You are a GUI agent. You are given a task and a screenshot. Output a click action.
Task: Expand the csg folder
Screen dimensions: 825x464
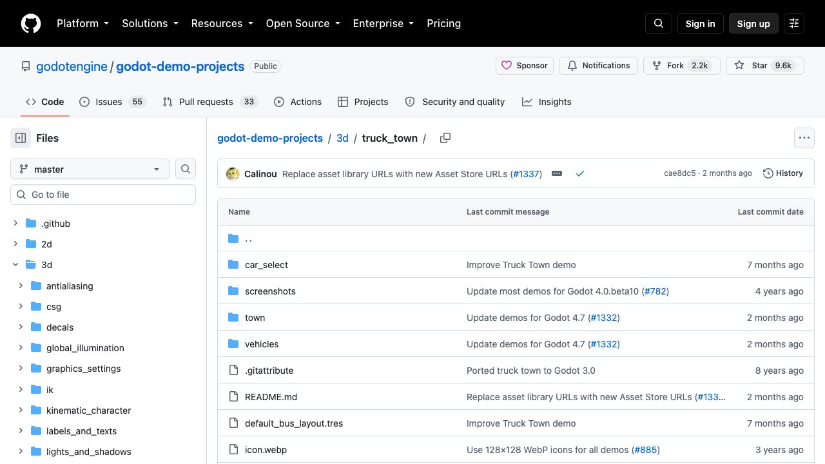tap(21, 307)
